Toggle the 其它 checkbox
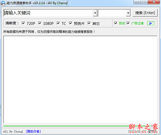The width and height of the screenshot is (161, 135). [89, 23]
